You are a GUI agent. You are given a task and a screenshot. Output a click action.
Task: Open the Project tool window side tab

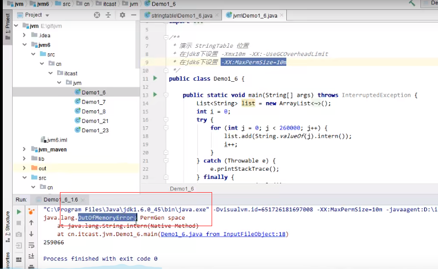point(8,26)
